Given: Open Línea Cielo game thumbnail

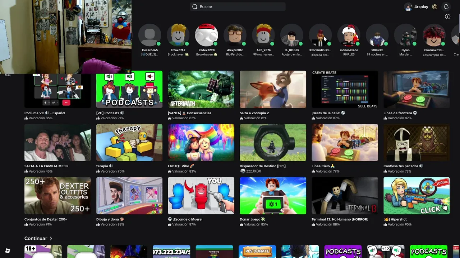Looking at the screenshot, I should 345,143.
